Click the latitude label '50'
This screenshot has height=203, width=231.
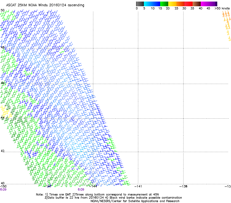coord(2,10)
